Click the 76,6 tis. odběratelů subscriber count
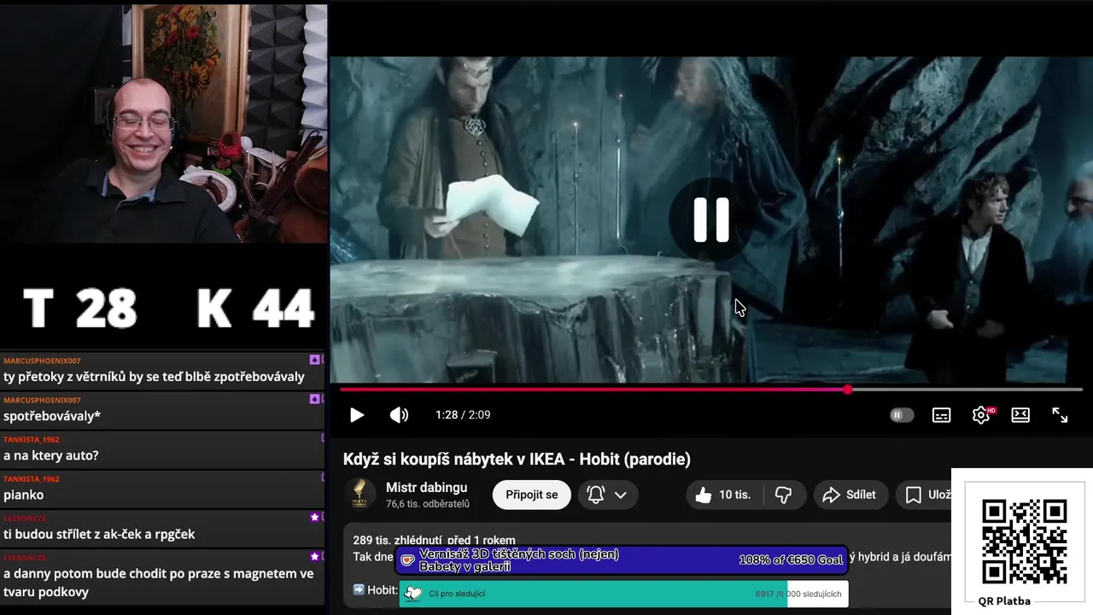 point(428,504)
